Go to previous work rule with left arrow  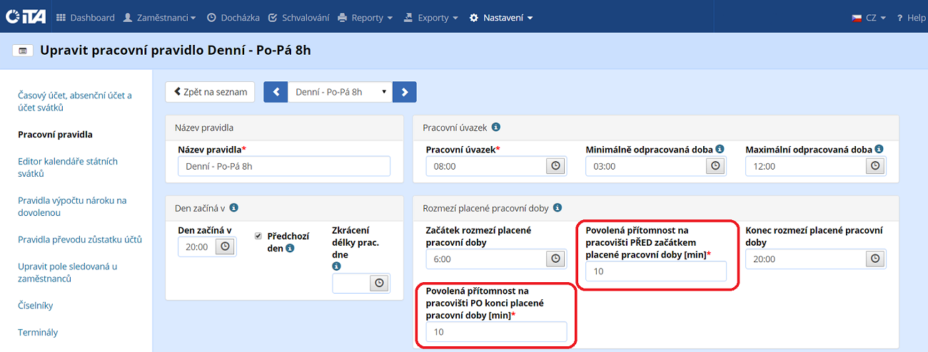click(276, 92)
